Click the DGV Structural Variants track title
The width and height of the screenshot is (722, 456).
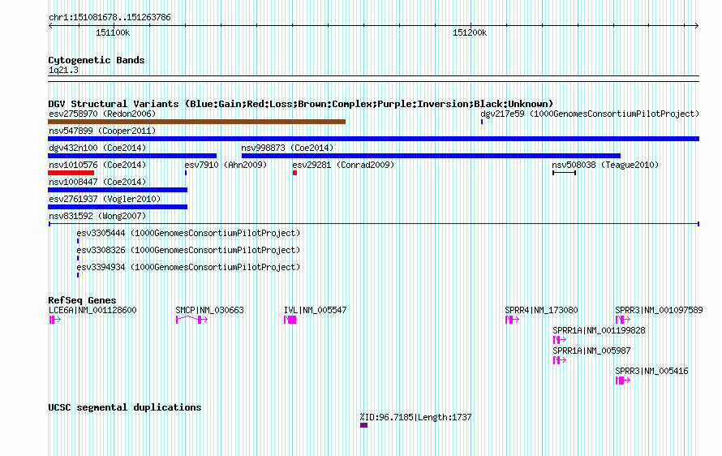click(300, 104)
